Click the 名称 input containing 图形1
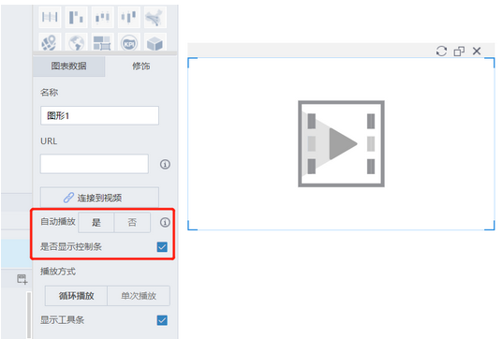The image size is (502, 339). coord(99,115)
